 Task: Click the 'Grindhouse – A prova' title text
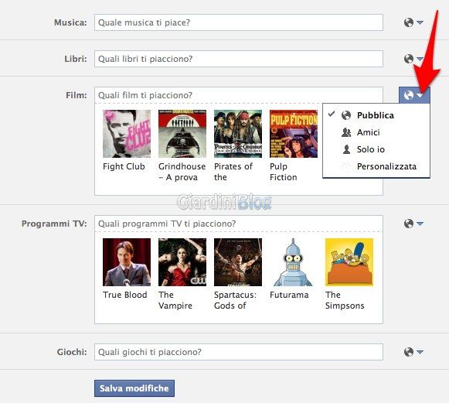182,172
